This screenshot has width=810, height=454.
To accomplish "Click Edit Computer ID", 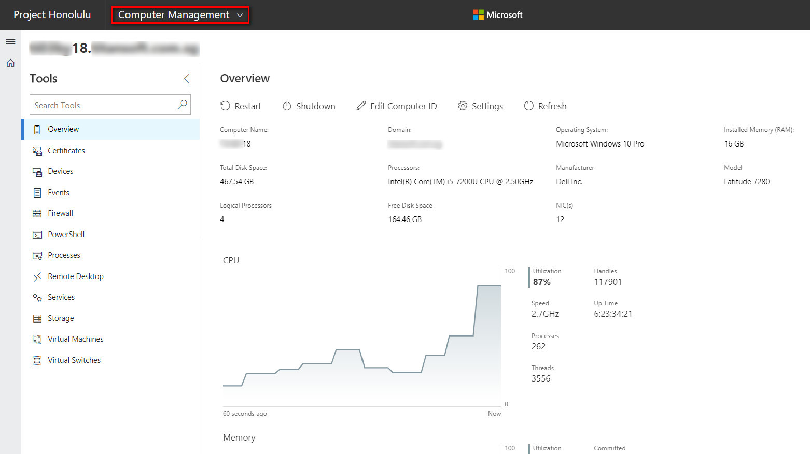I will click(397, 106).
